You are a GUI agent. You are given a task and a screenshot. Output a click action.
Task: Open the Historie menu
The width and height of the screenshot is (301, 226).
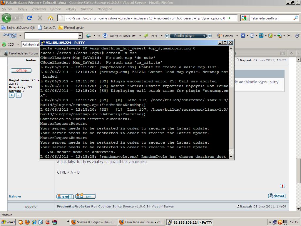56,9
